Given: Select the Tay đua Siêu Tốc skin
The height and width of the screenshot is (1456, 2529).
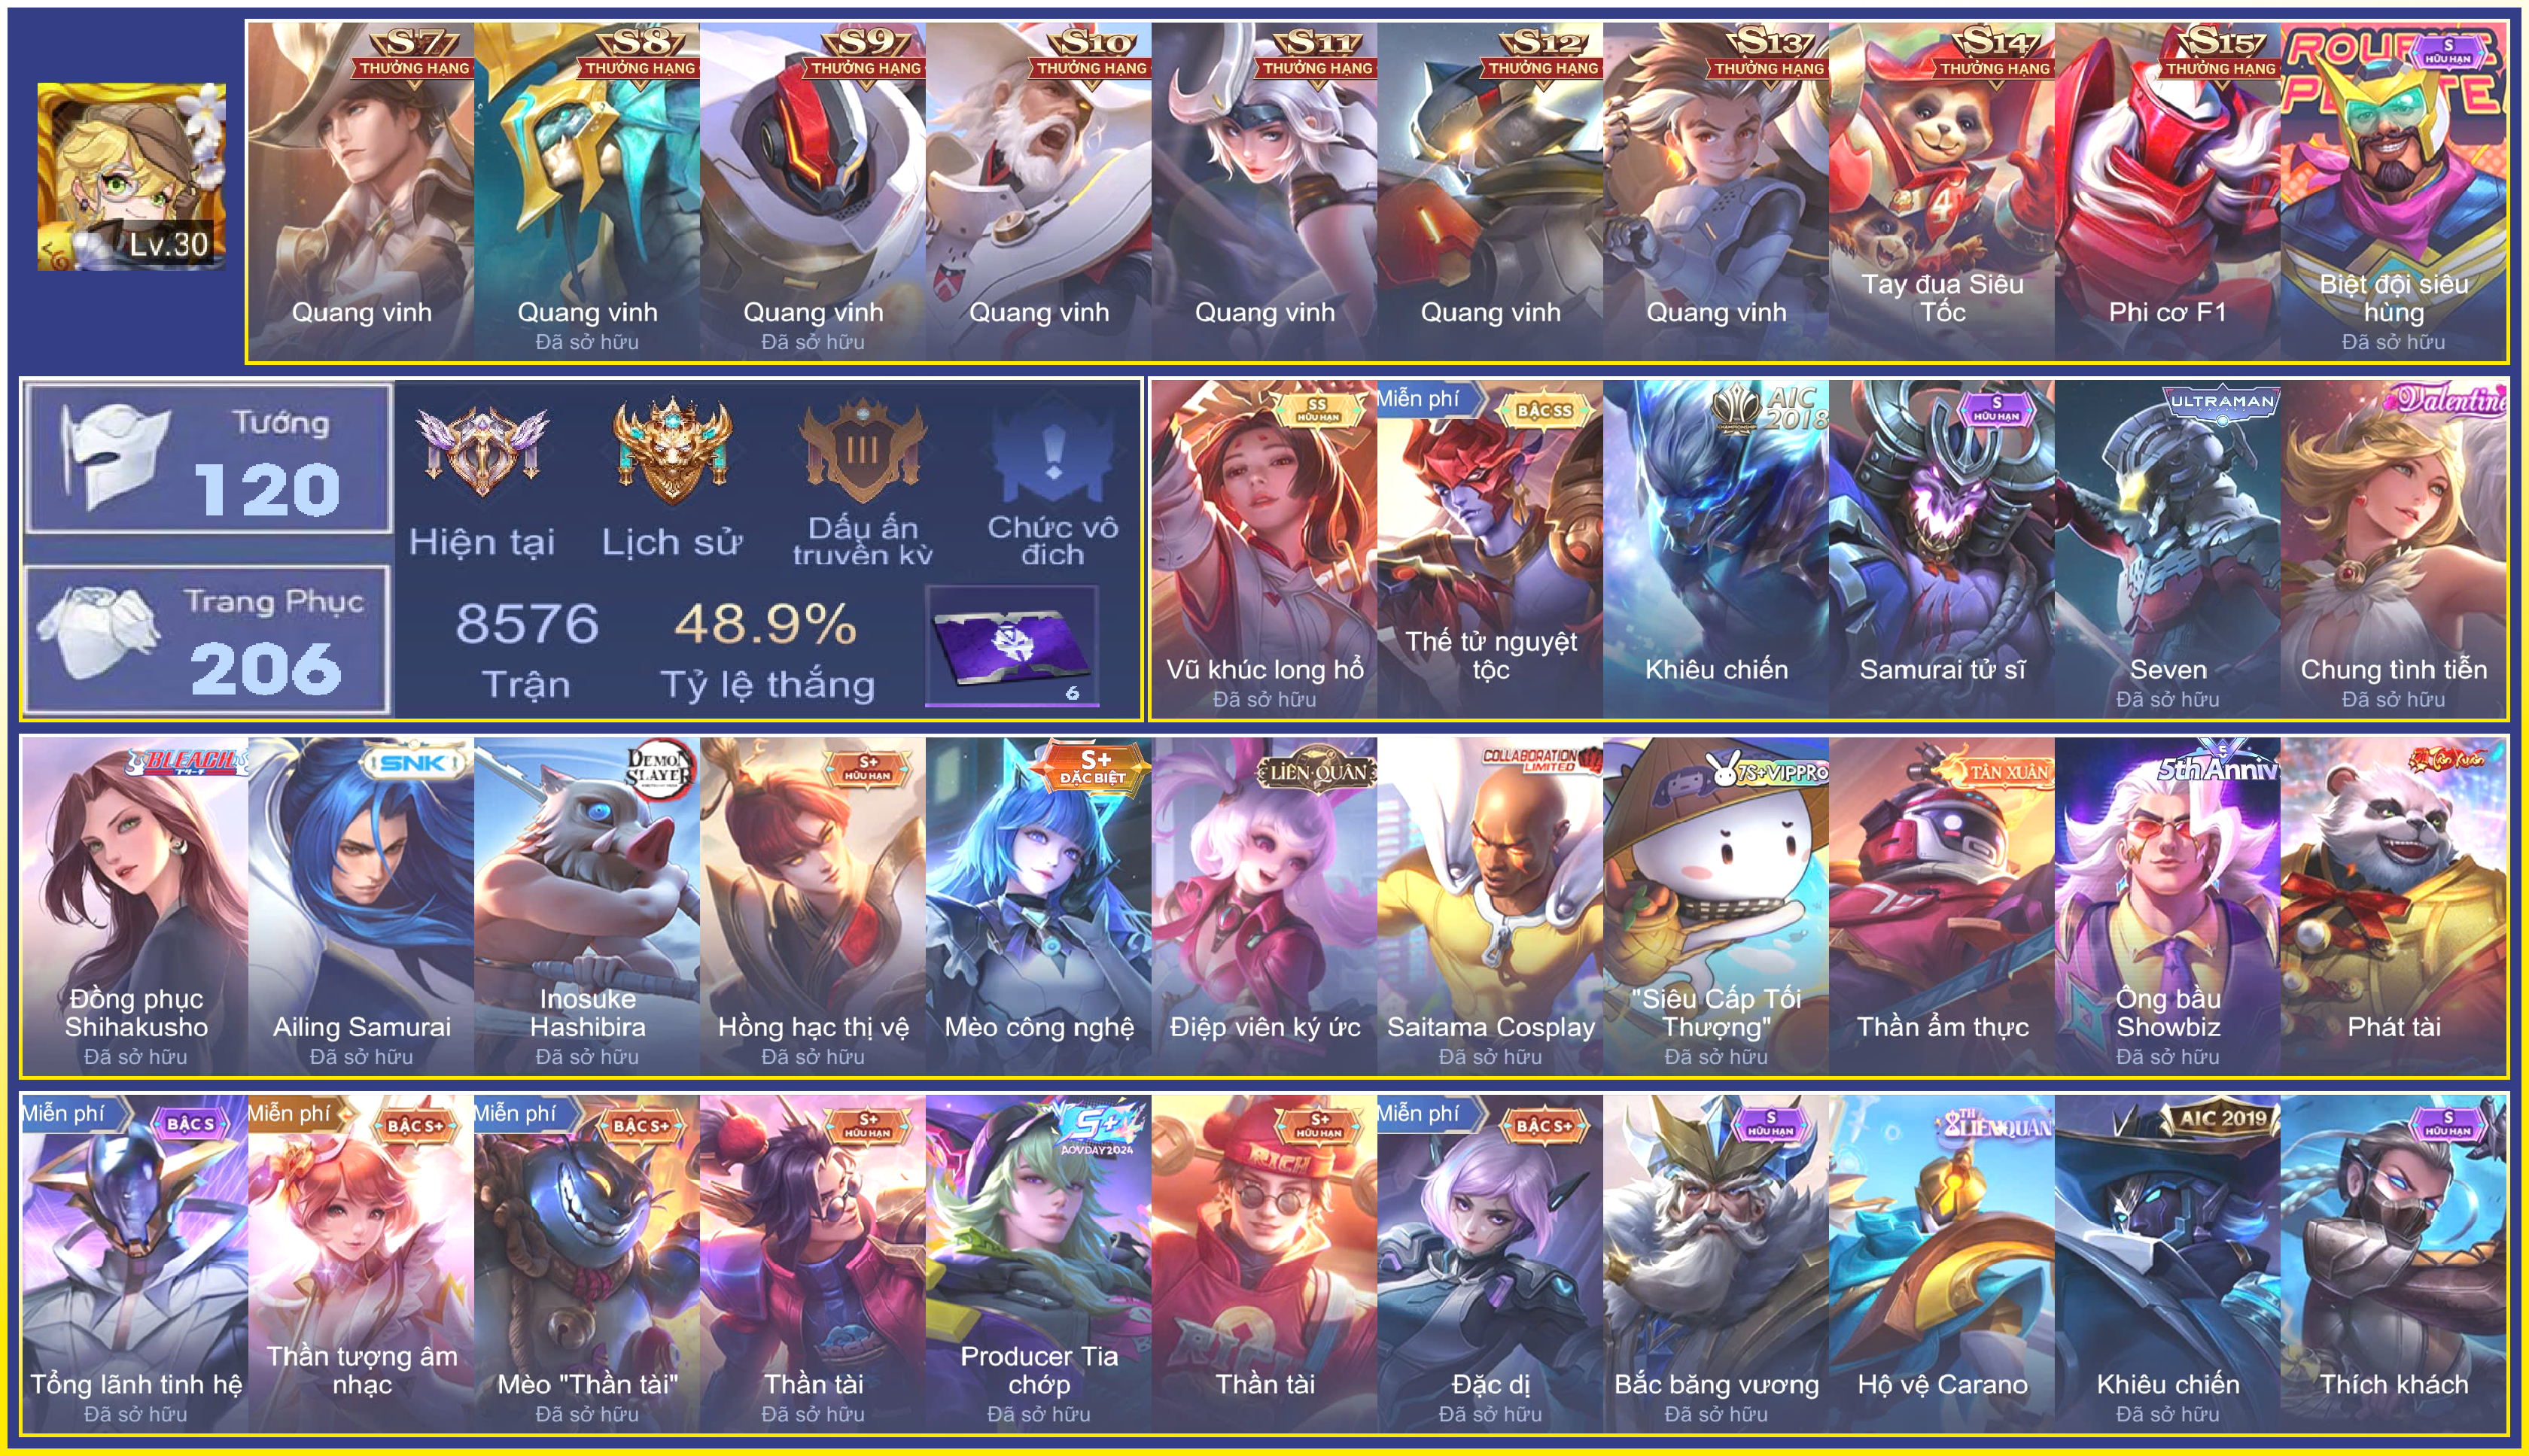Looking at the screenshot, I should coord(1942,191).
